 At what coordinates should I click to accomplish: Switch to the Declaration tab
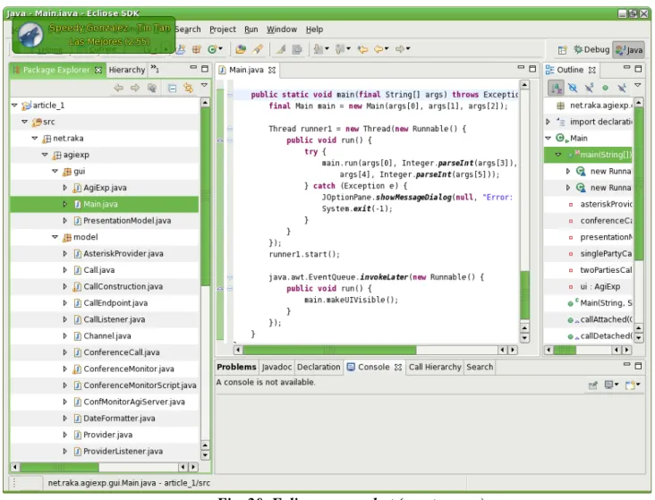(x=319, y=367)
